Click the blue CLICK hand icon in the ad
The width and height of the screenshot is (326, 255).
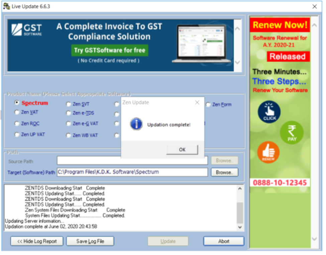tap(269, 112)
